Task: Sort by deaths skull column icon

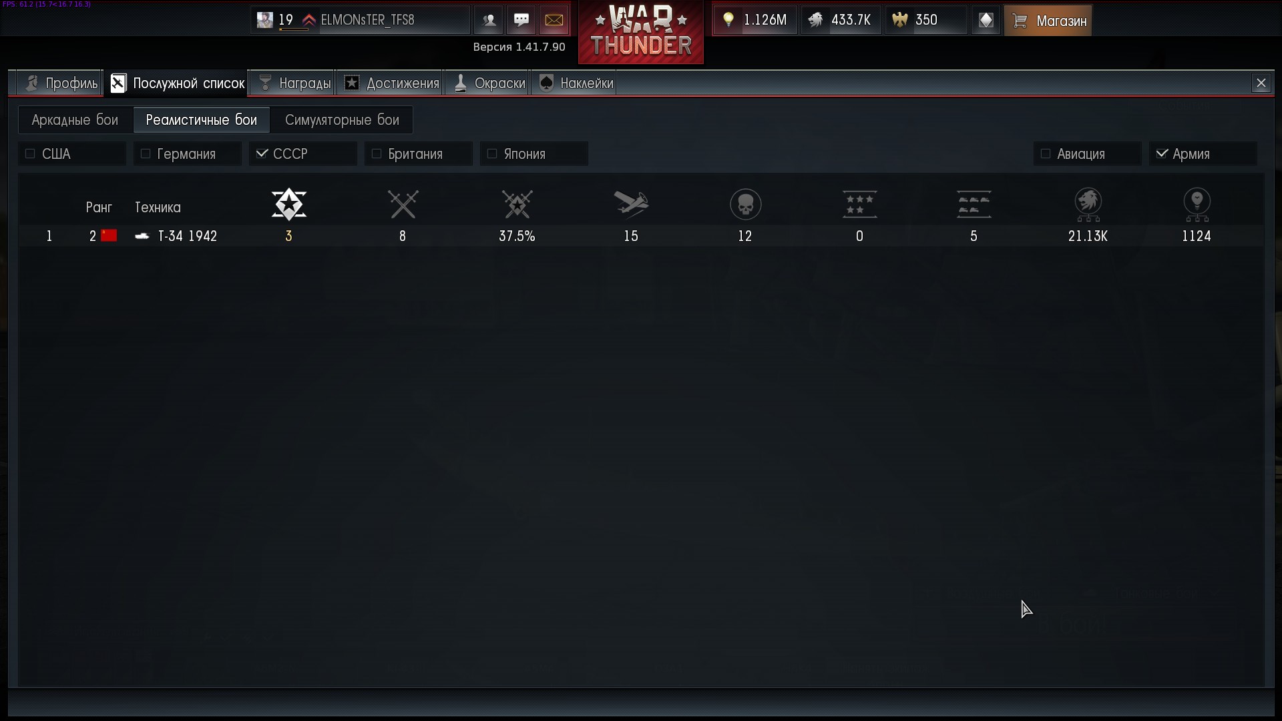Action: pos(746,204)
